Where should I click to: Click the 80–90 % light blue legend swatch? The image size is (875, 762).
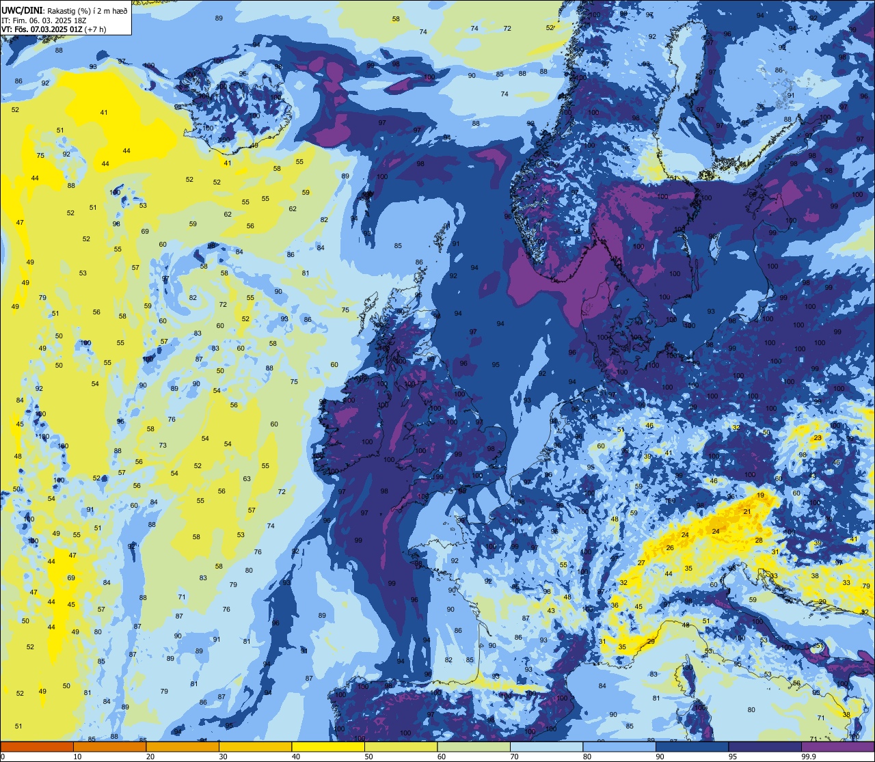point(619,746)
